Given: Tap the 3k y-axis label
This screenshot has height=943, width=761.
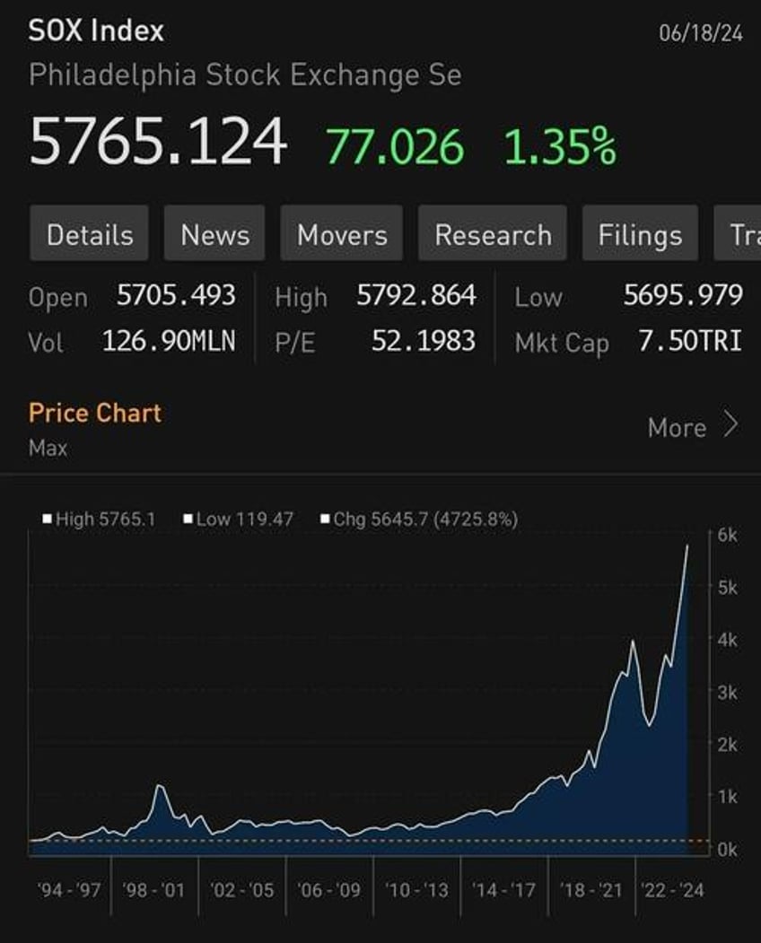Looking at the screenshot, I should tap(727, 693).
